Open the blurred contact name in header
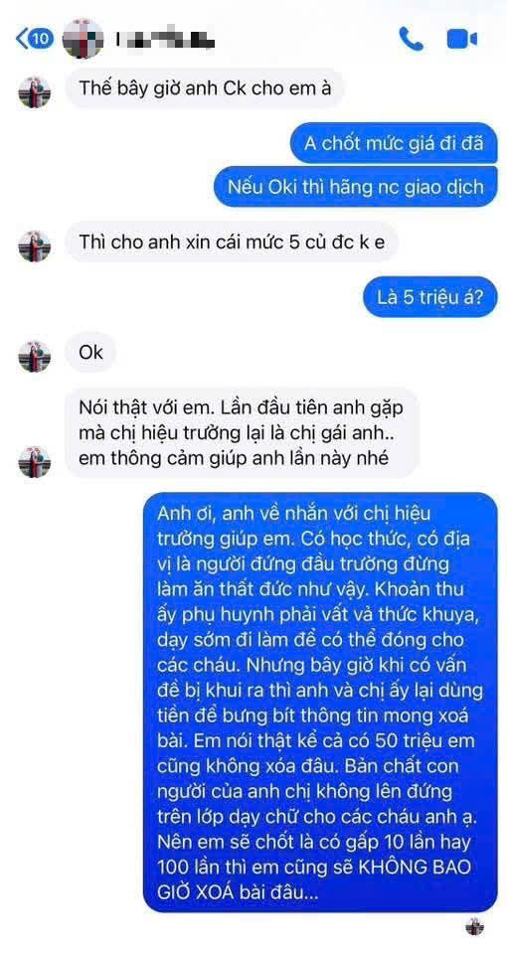The width and height of the screenshot is (507, 954). (x=165, y=40)
